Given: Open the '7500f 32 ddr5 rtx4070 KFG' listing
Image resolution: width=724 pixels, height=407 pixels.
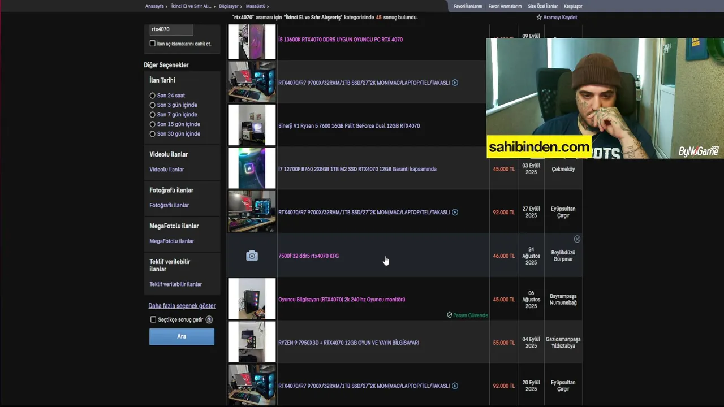Looking at the screenshot, I should point(309,256).
